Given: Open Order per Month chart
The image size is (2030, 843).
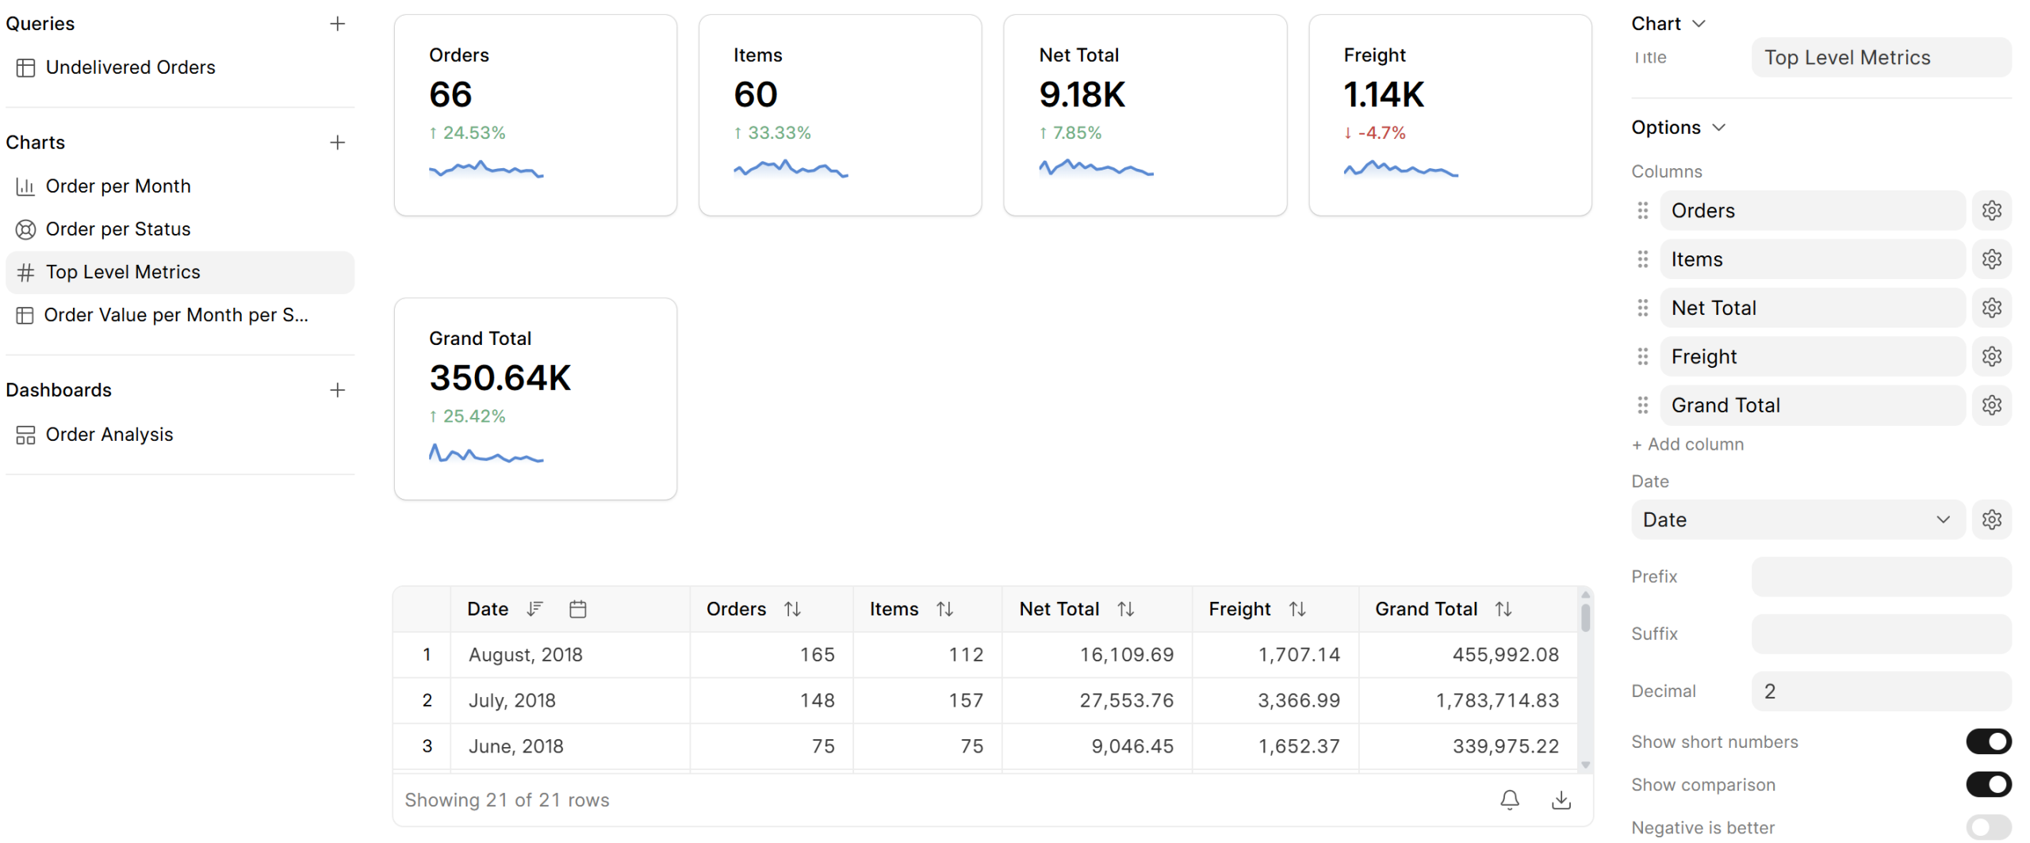Looking at the screenshot, I should tap(118, 186).
